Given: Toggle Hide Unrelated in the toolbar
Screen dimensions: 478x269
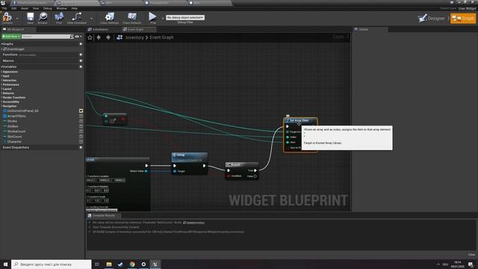Looking at the screenshot, I should point(76,18).
